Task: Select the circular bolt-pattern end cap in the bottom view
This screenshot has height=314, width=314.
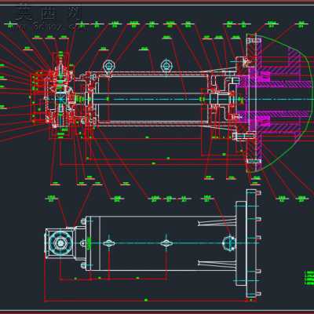Action: click(61, 243)
